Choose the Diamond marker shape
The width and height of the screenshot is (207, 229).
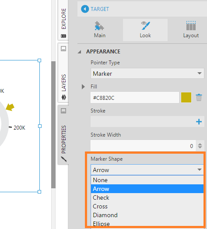(x=147, y=215)
